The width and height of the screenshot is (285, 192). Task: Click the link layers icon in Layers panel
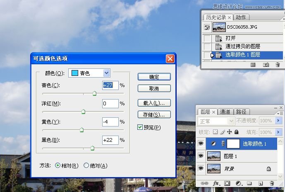click(204, 183)
